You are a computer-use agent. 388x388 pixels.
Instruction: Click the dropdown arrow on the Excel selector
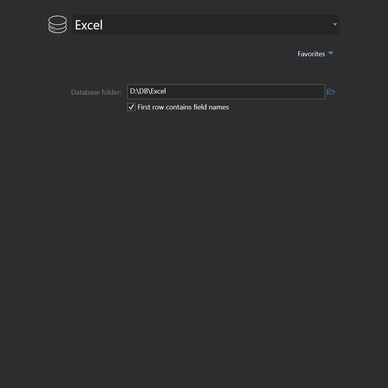[334, 24]
